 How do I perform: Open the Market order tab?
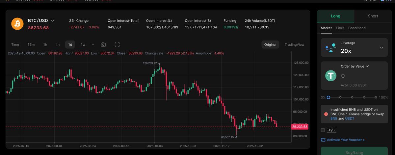click(x=327, y=28)
